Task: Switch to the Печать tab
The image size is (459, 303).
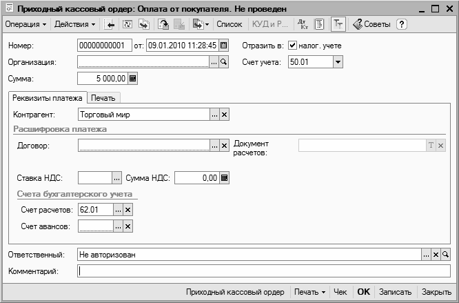Action: pos(103,98)
